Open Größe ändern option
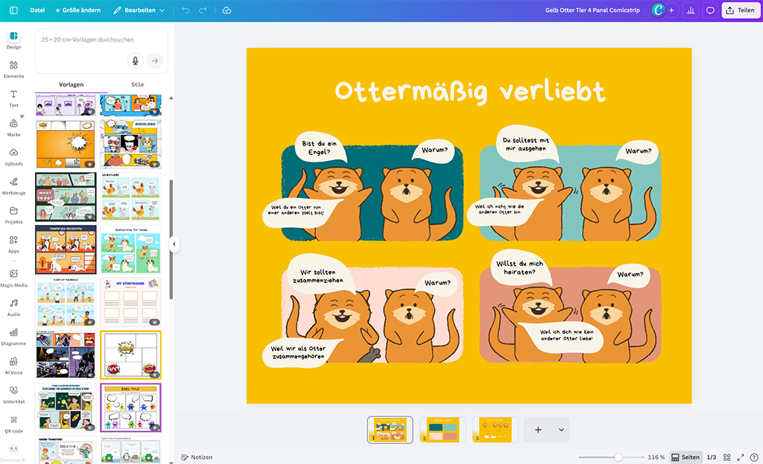Screen dimensions: 763x464 (77, 10)
